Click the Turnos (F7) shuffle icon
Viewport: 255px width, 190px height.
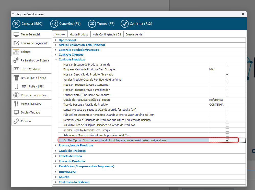[92, 24]
